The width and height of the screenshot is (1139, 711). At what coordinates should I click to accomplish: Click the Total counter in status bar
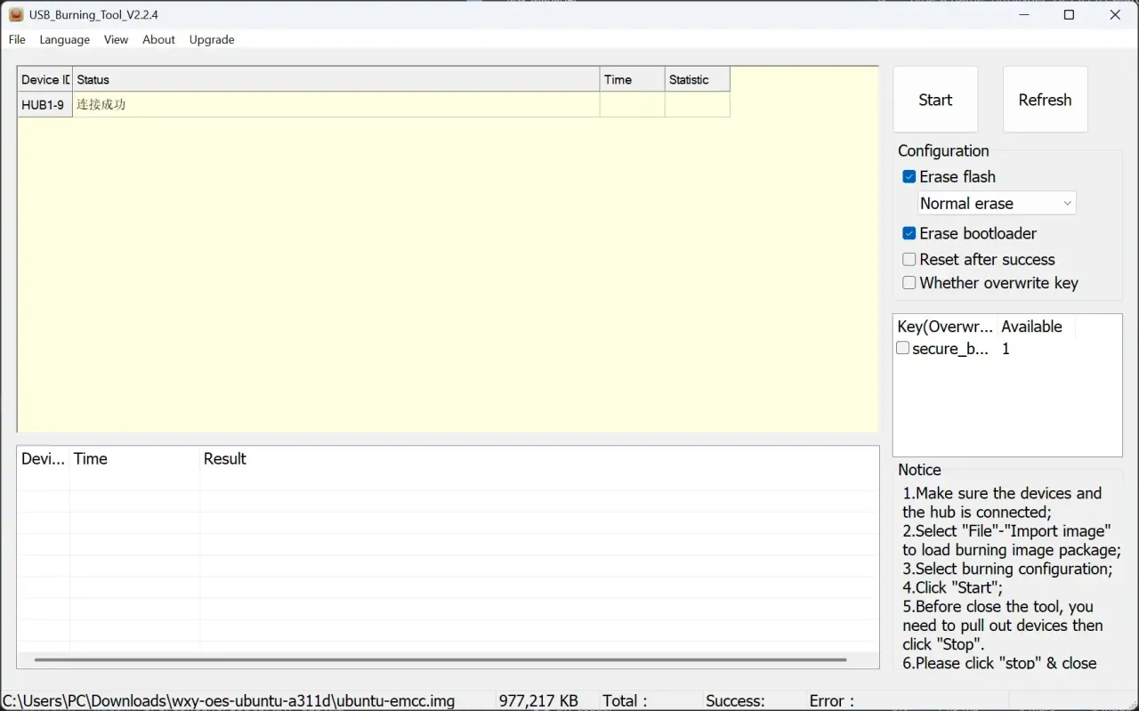(x=625, y=701)
